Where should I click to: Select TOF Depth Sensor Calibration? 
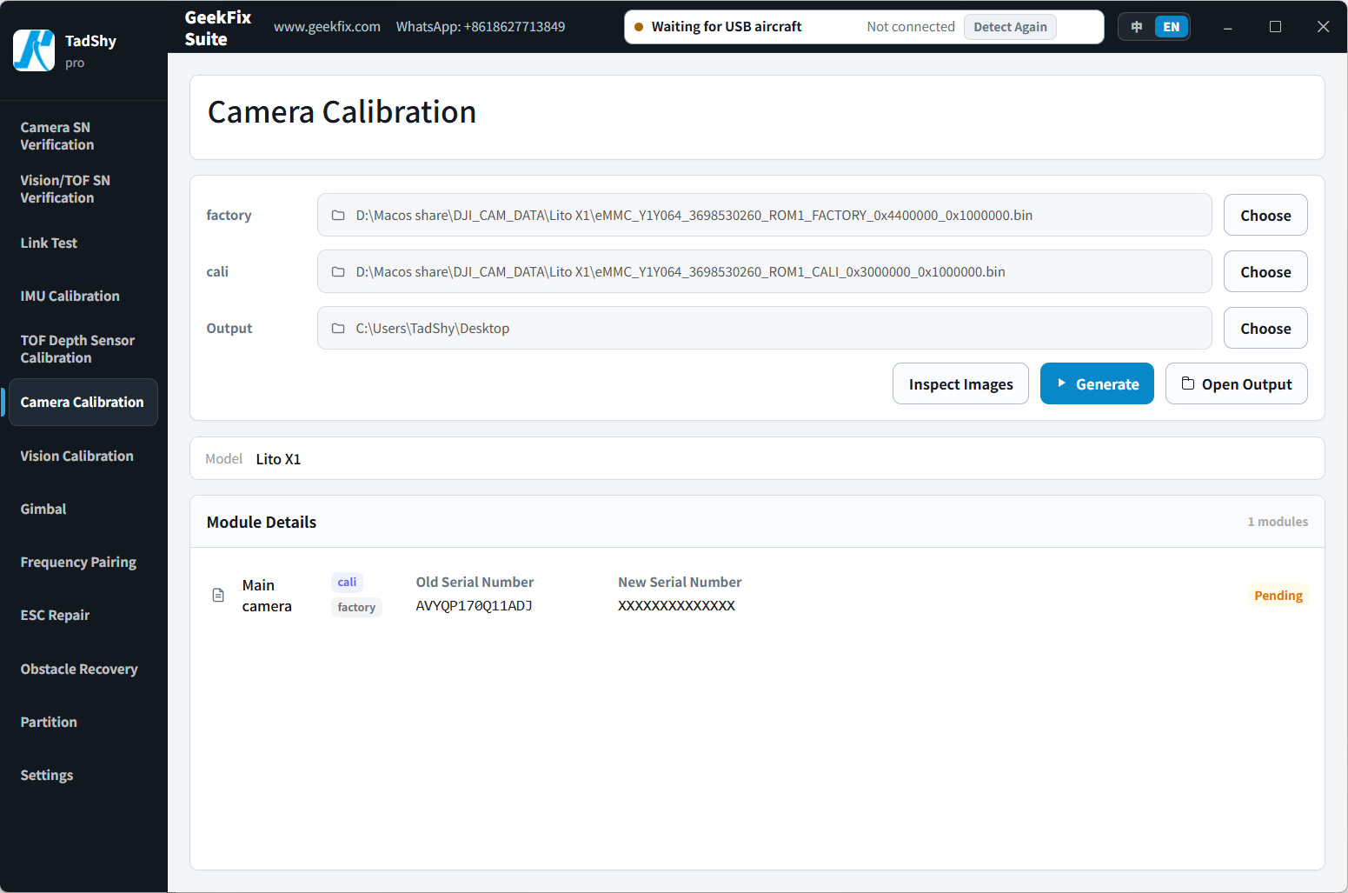point(83,350)
